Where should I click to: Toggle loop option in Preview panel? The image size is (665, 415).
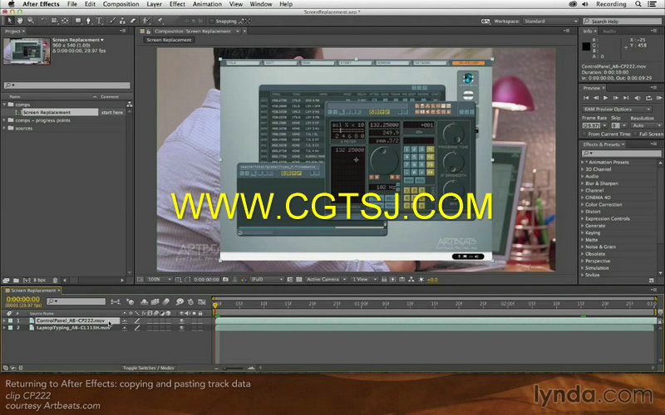click(648, 98)
